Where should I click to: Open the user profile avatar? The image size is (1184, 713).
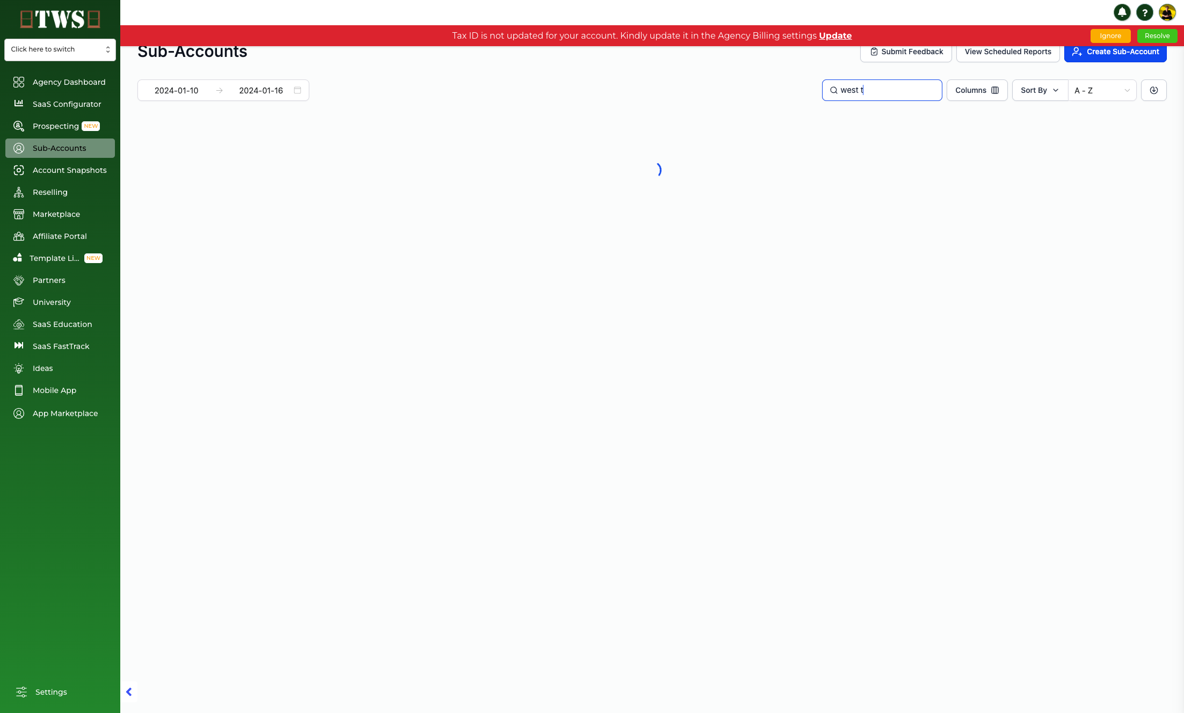[1167, 12]
